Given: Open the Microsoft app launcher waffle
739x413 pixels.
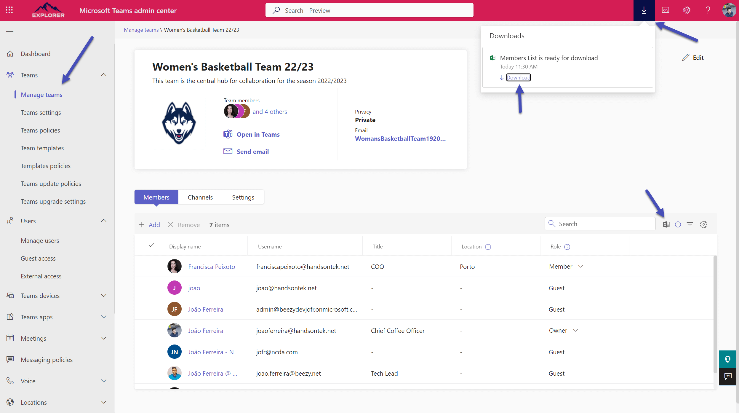Looking at the screenshot, I should point(9,10).
